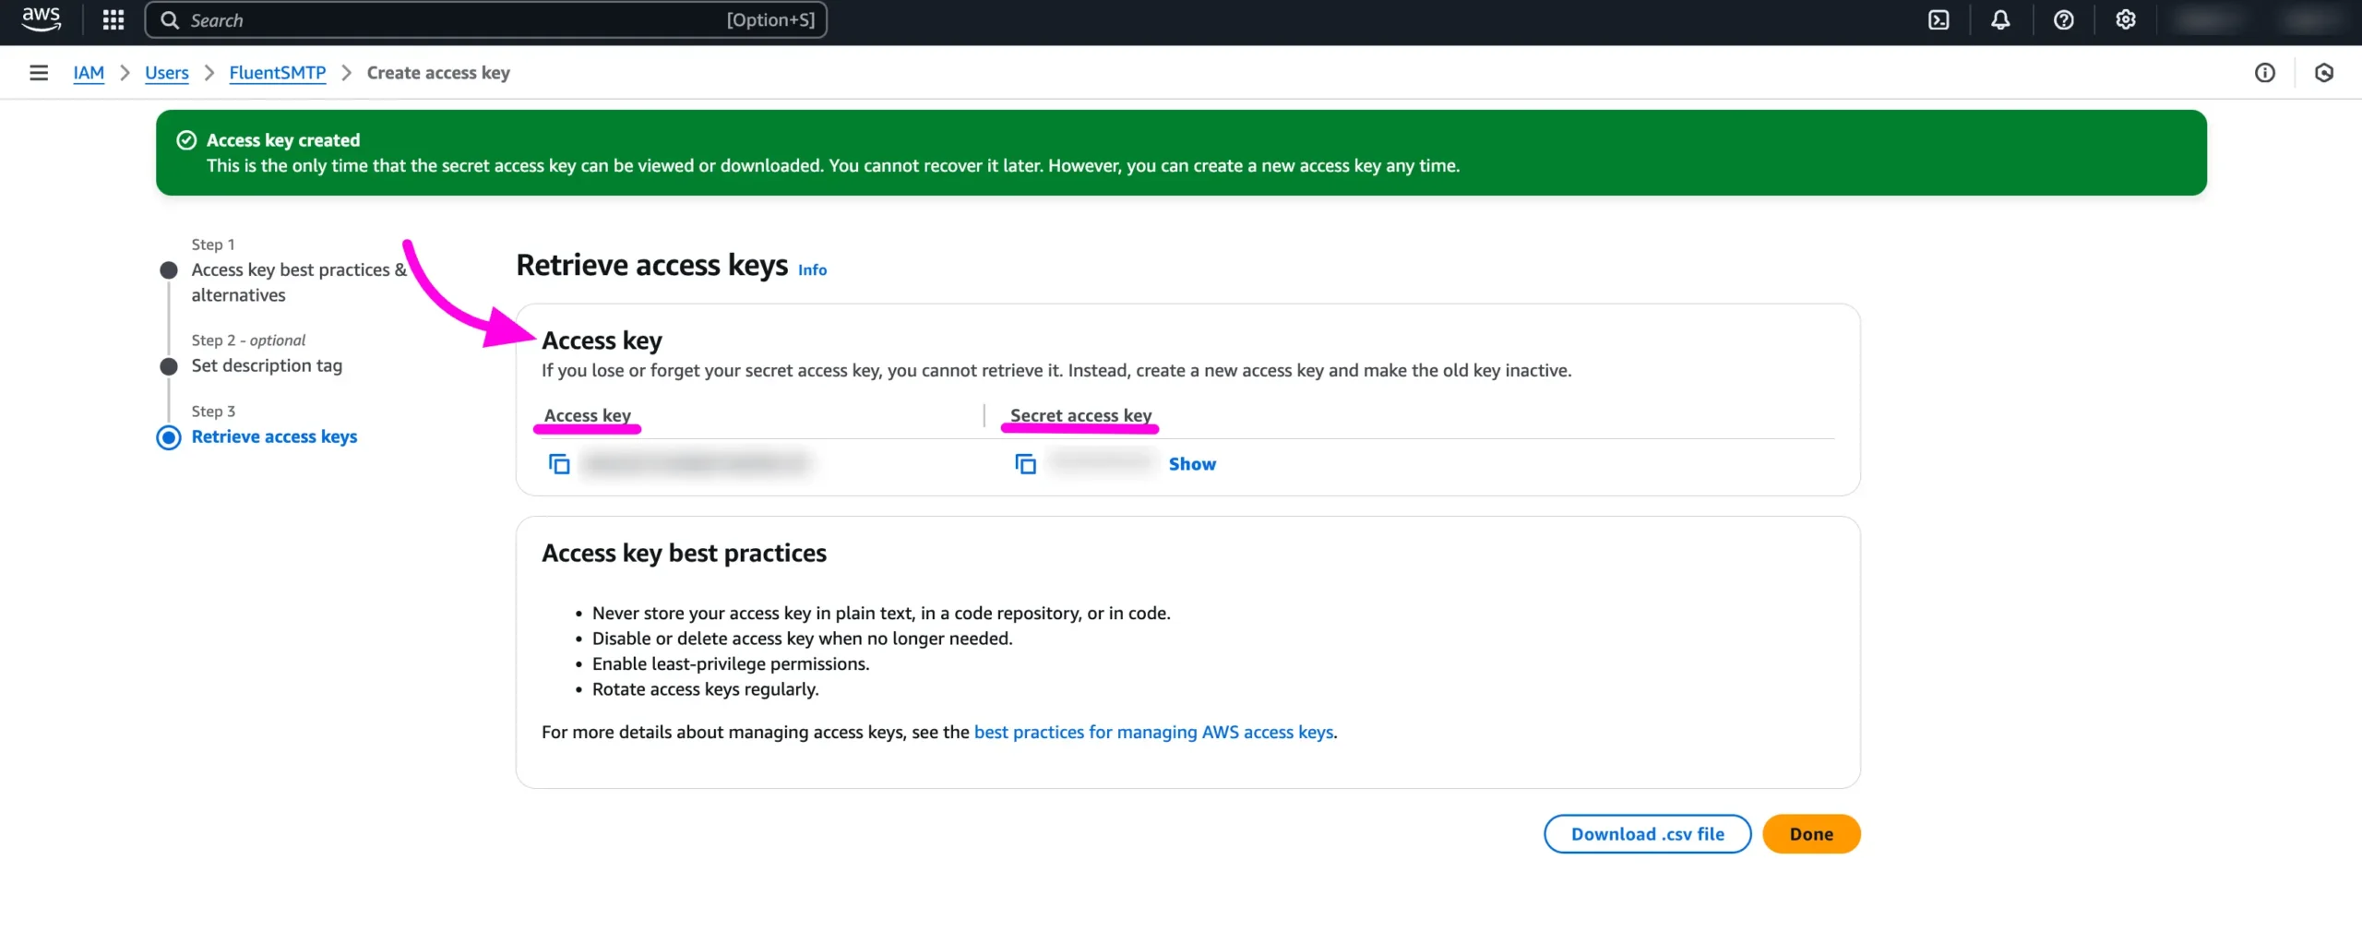Select Step 3 Retrieve access keys

[274, 436]
